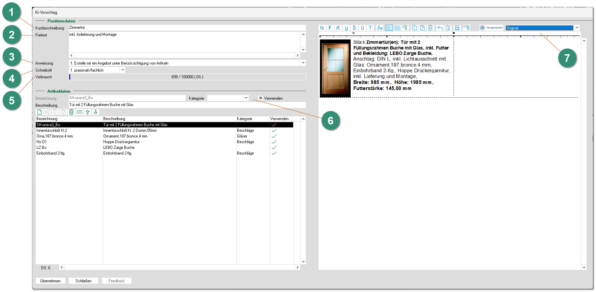This screenshot has width=596, height=292.
Task: Toggle Verwenden checkmark for Hoppe Drückergarnitur row
Action: 274,142
